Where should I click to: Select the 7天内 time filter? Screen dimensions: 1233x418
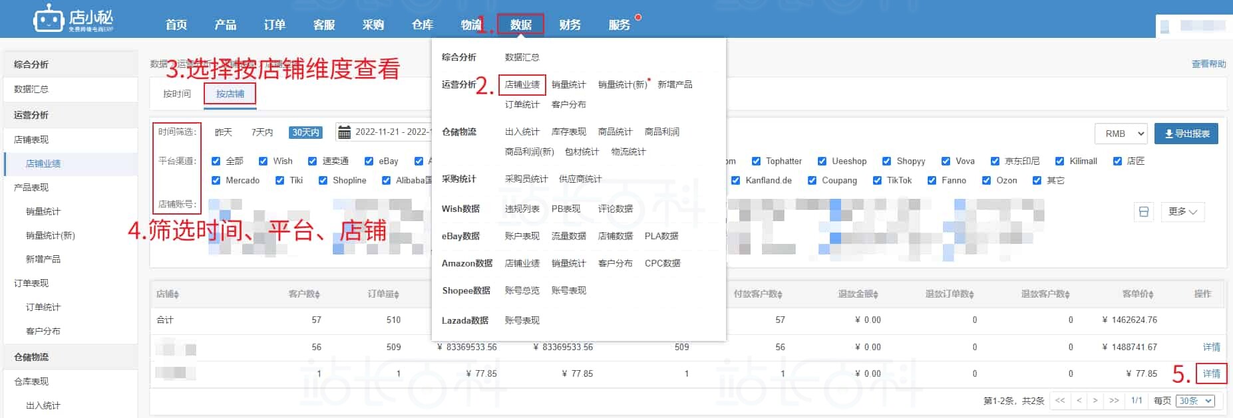pyautogui.click(x=262, y=132)
